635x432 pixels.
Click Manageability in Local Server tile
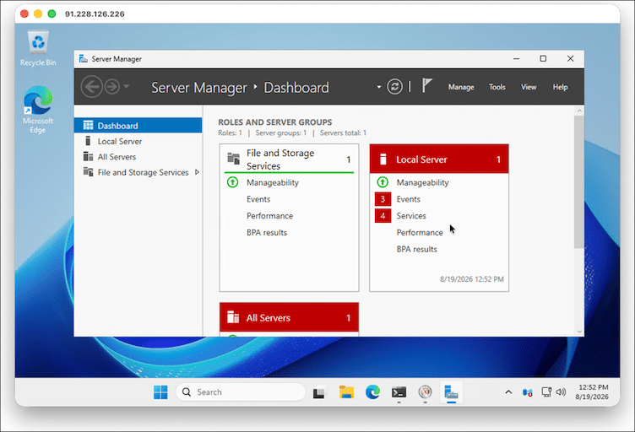(x=422, y=182)
